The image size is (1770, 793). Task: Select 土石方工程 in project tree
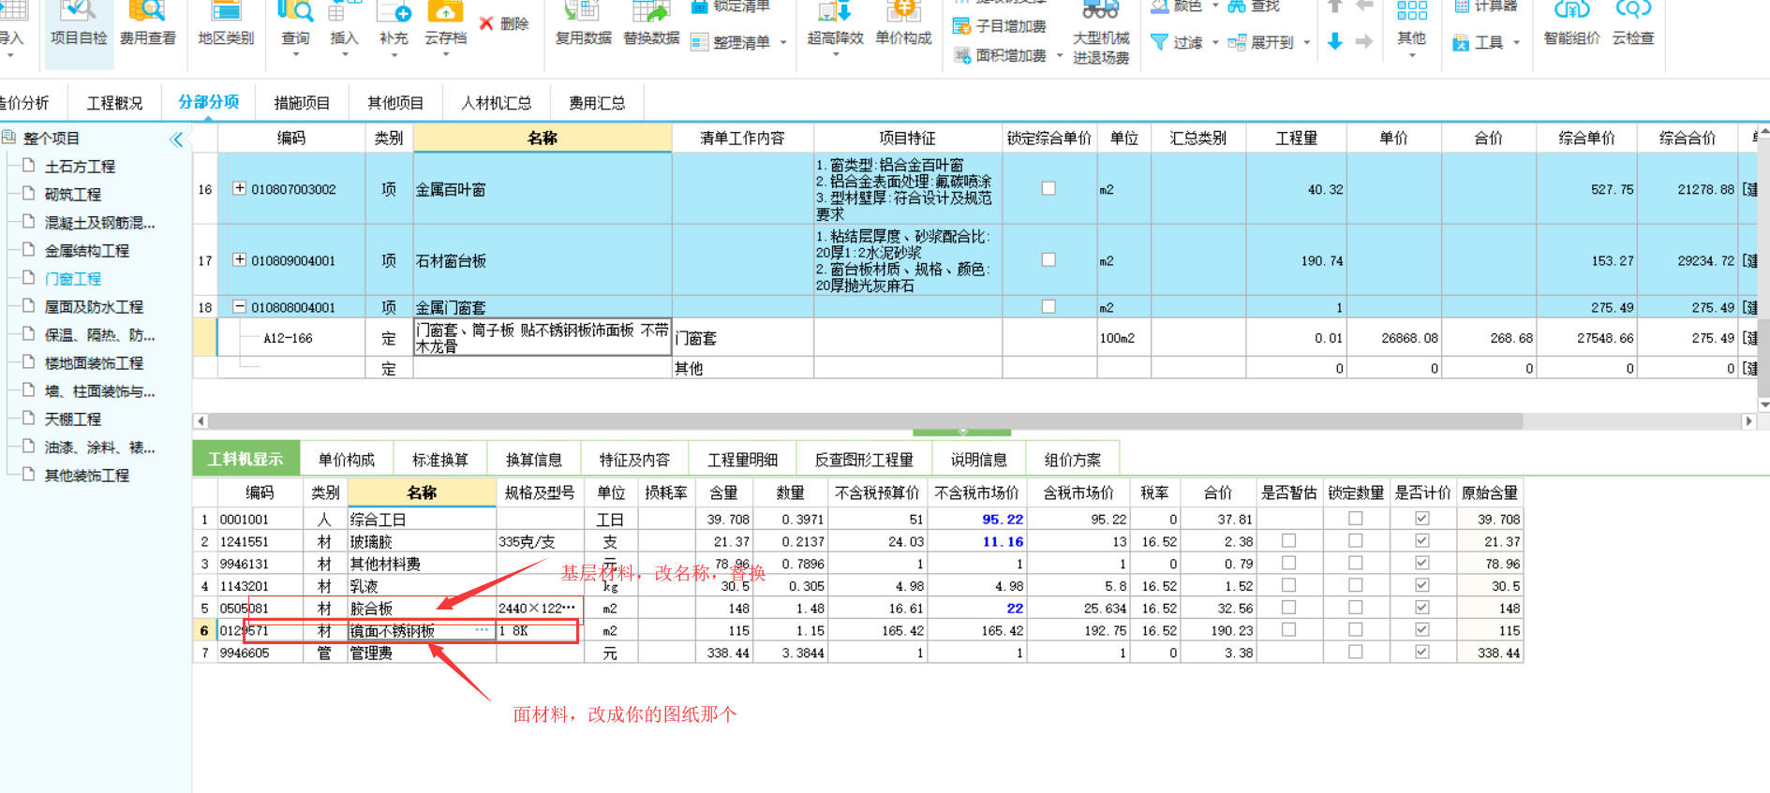(80, 167)
